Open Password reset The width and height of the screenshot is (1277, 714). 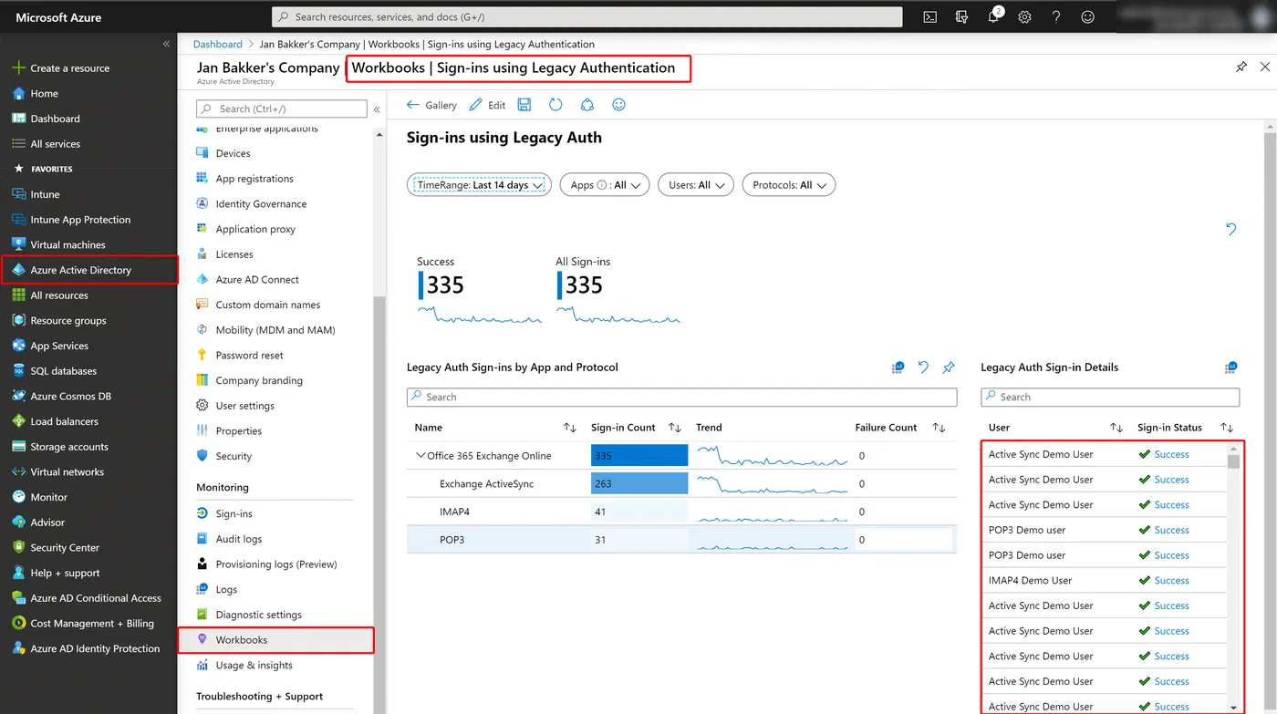[249, 356]
